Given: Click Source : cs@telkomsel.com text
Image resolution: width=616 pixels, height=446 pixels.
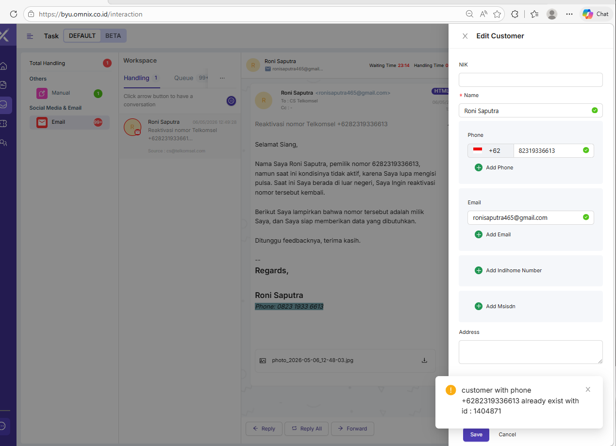Looking at the screenshot, I should [x=177, y=151].
